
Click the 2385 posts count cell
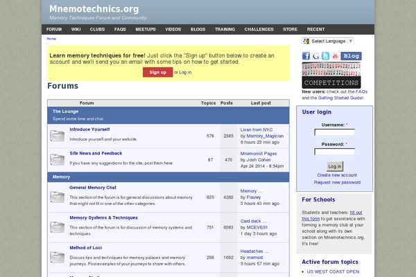click(x=228, y=136)
